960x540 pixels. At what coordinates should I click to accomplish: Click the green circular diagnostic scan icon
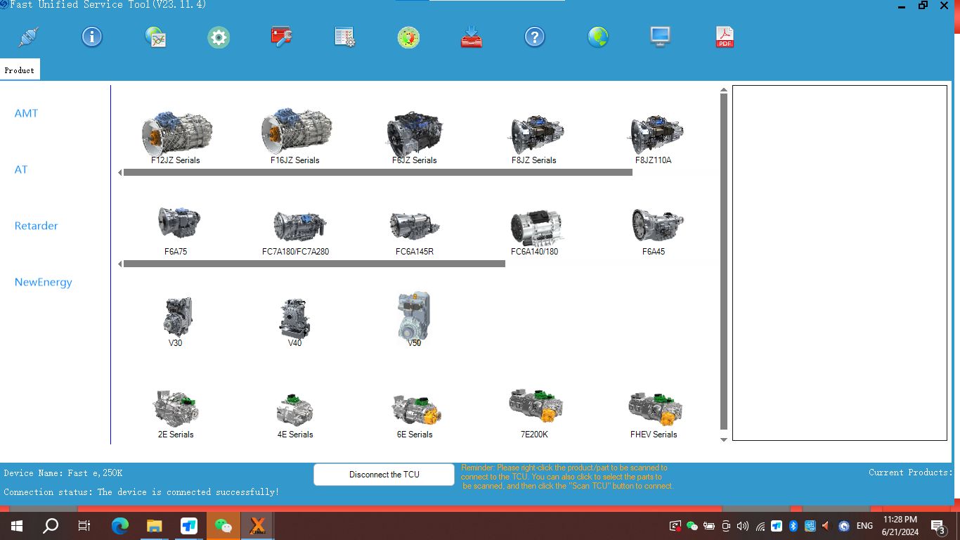pos(408,37)
